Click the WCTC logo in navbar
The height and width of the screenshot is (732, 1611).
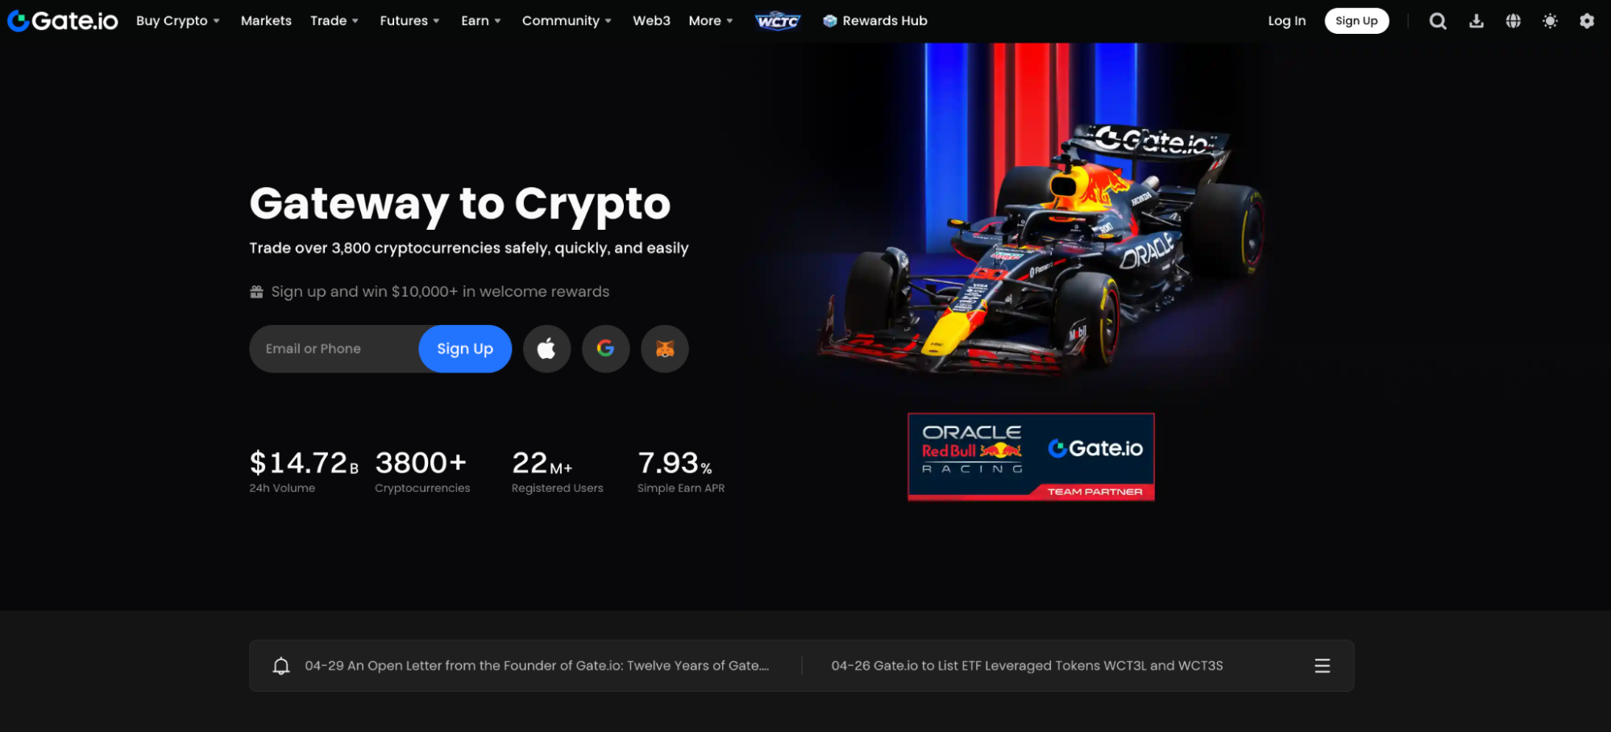click(x=778, y=21)
